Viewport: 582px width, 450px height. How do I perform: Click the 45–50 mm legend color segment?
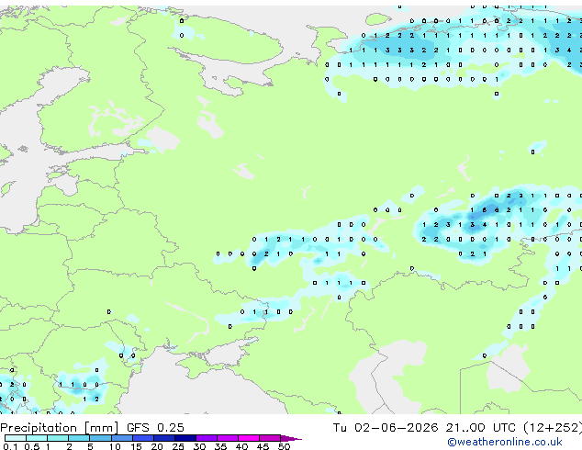[269, 438]
